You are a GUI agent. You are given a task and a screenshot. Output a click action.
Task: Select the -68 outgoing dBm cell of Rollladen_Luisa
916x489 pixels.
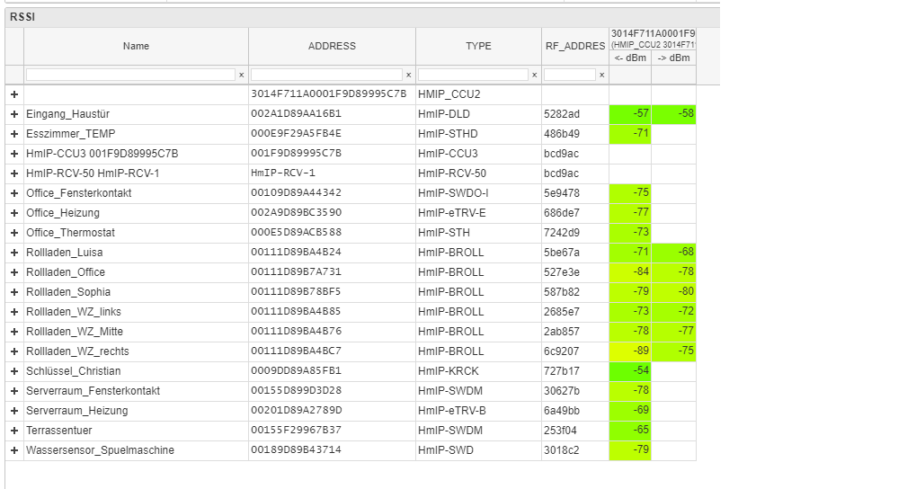point(673,253)
